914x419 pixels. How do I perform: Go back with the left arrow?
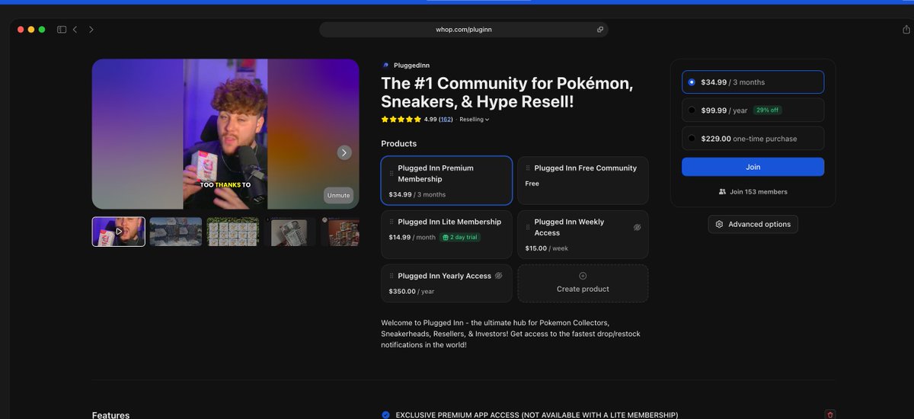75,30
